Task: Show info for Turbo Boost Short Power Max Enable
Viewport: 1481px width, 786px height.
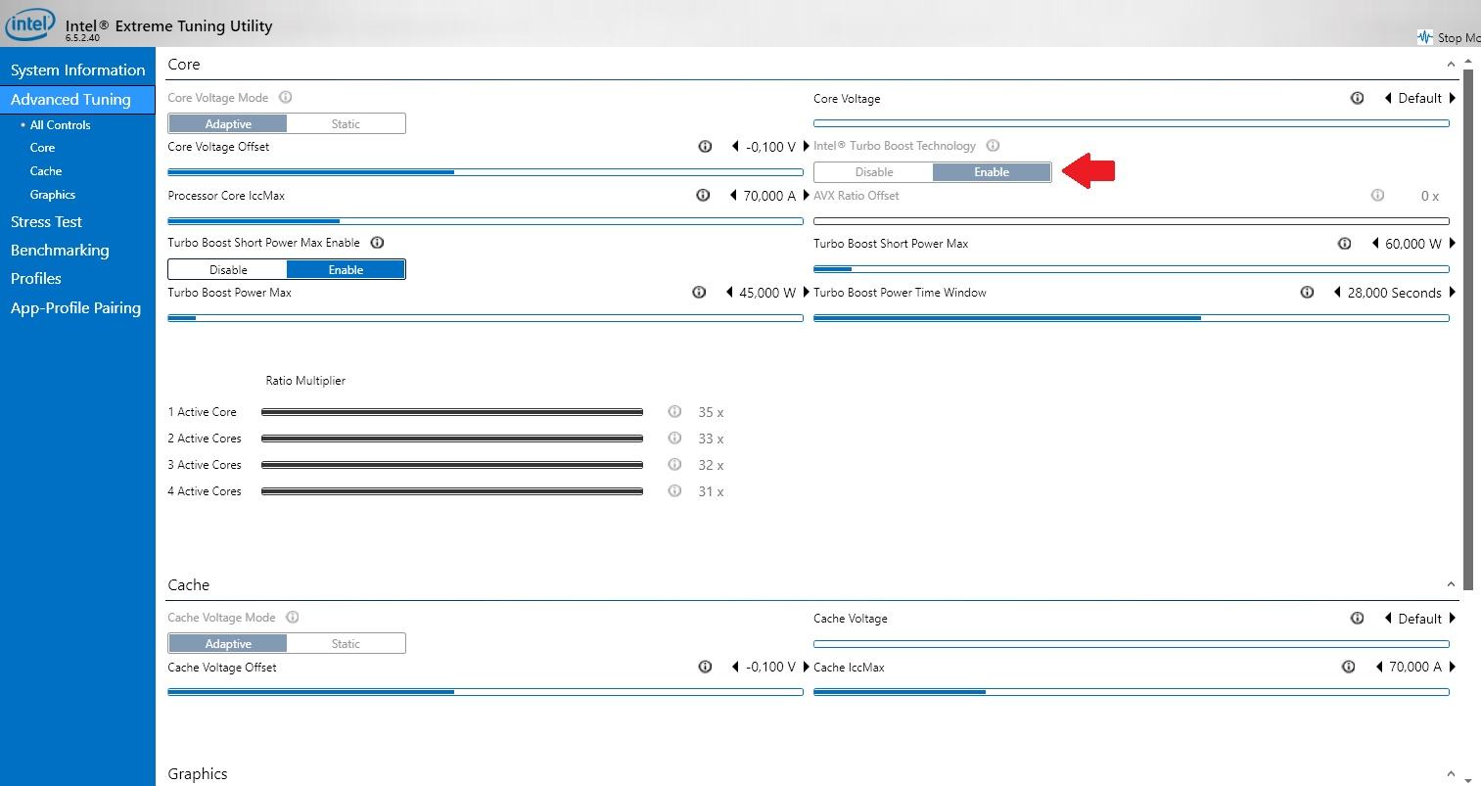Action: tap(377, 243)
